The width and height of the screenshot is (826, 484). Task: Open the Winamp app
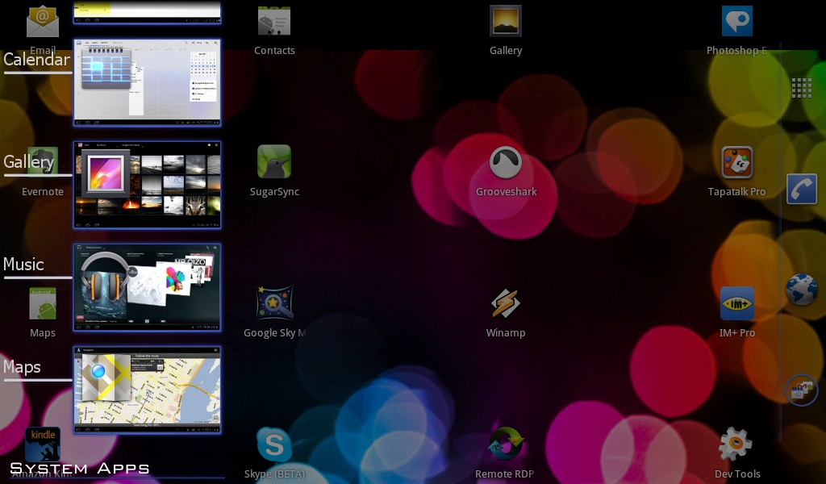pos(506,303)
